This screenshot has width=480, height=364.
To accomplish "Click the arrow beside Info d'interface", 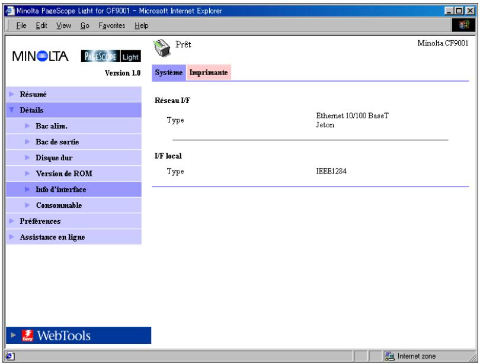I will point(27,189).
